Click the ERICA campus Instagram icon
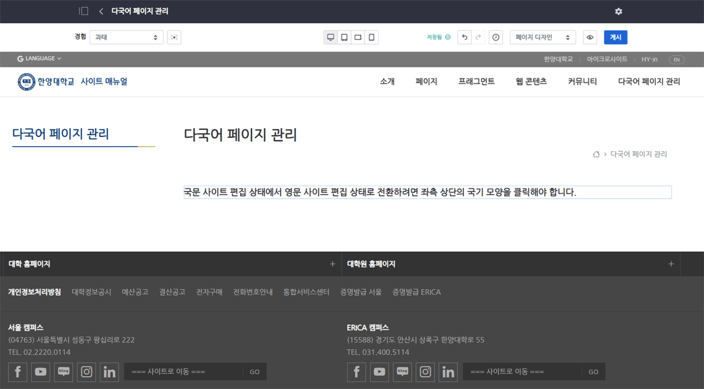Screen dimensions: 704x389 pyautogui.click(x=425, y=372)
